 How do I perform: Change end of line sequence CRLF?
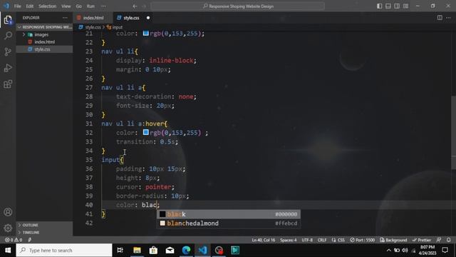click(x=322, y=240)
